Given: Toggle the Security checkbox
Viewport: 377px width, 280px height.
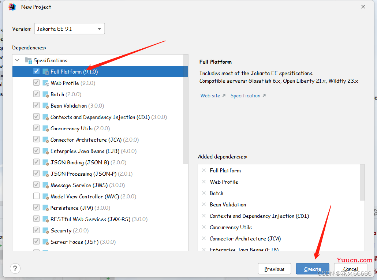Looking at the screenshot, I should [x=36, y=230].
